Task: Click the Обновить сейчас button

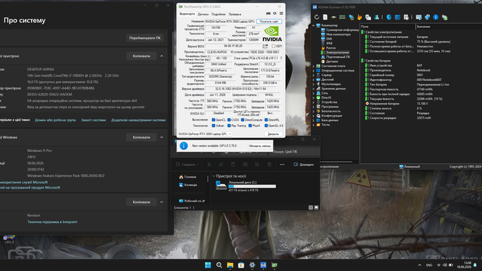Action: (x=260, y=146)
